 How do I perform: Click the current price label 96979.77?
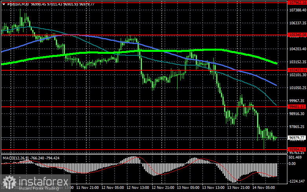[297, 138]
